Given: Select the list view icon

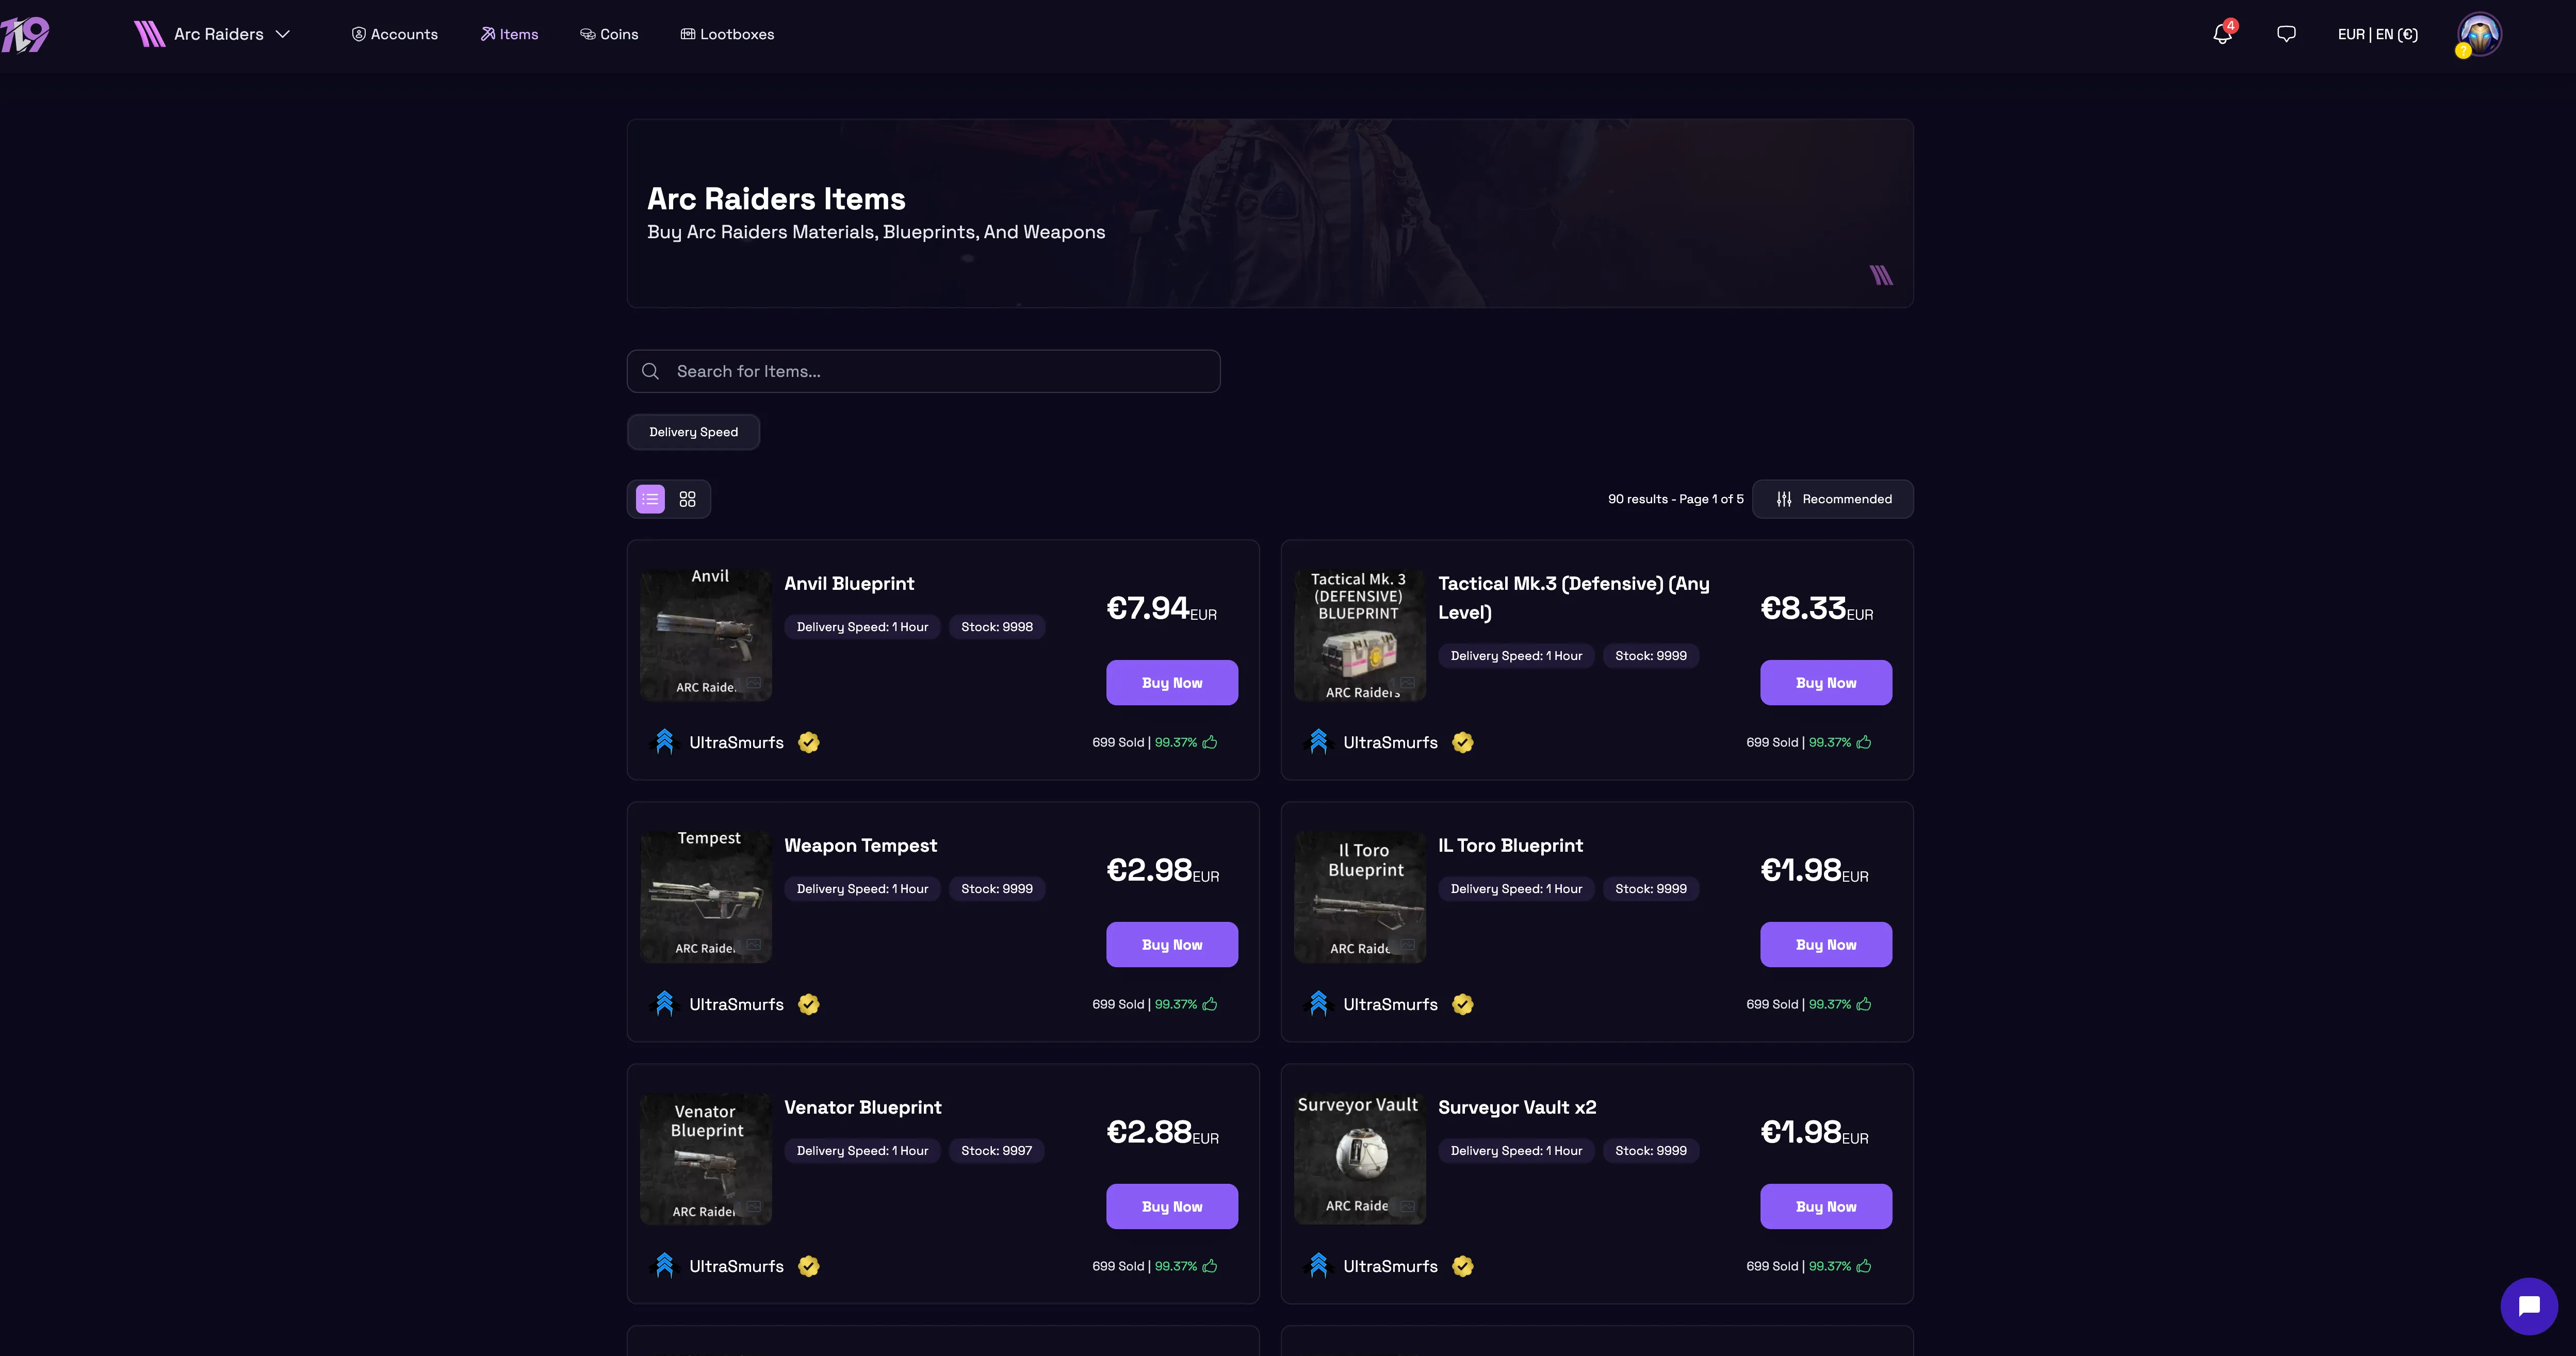Looking at the screenshot, I should pyautogui.click(x=649, y=499).
